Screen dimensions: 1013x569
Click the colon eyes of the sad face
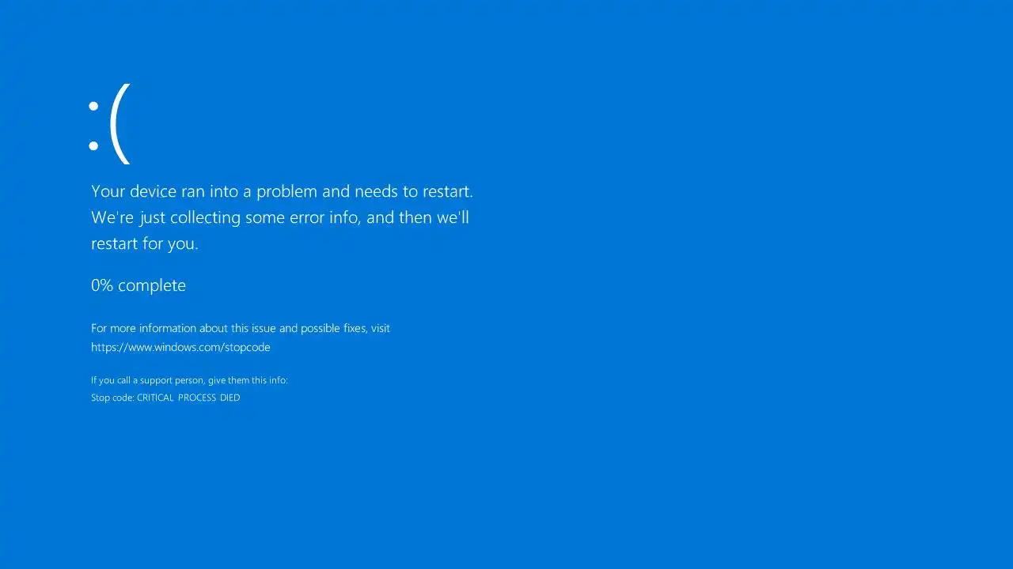tap(93, 125)
